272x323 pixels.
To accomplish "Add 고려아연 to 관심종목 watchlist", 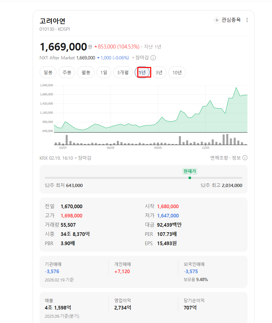I will coord(227,20).
